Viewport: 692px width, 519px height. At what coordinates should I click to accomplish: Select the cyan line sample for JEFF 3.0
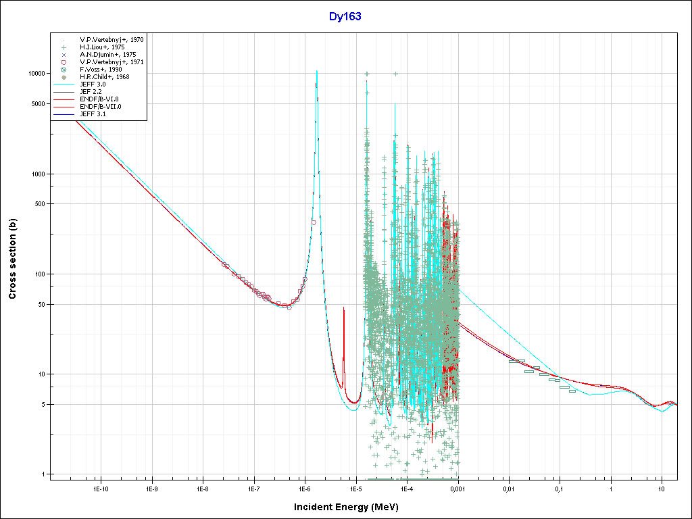[64, 84]
